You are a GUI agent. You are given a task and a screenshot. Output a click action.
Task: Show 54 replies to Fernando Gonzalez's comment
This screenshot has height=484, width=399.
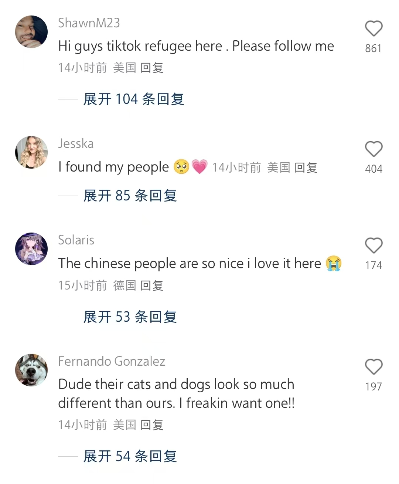[x=130, y=456]
